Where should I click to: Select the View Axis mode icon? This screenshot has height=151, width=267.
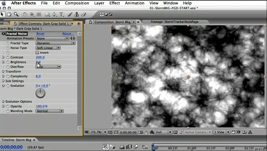111,14
